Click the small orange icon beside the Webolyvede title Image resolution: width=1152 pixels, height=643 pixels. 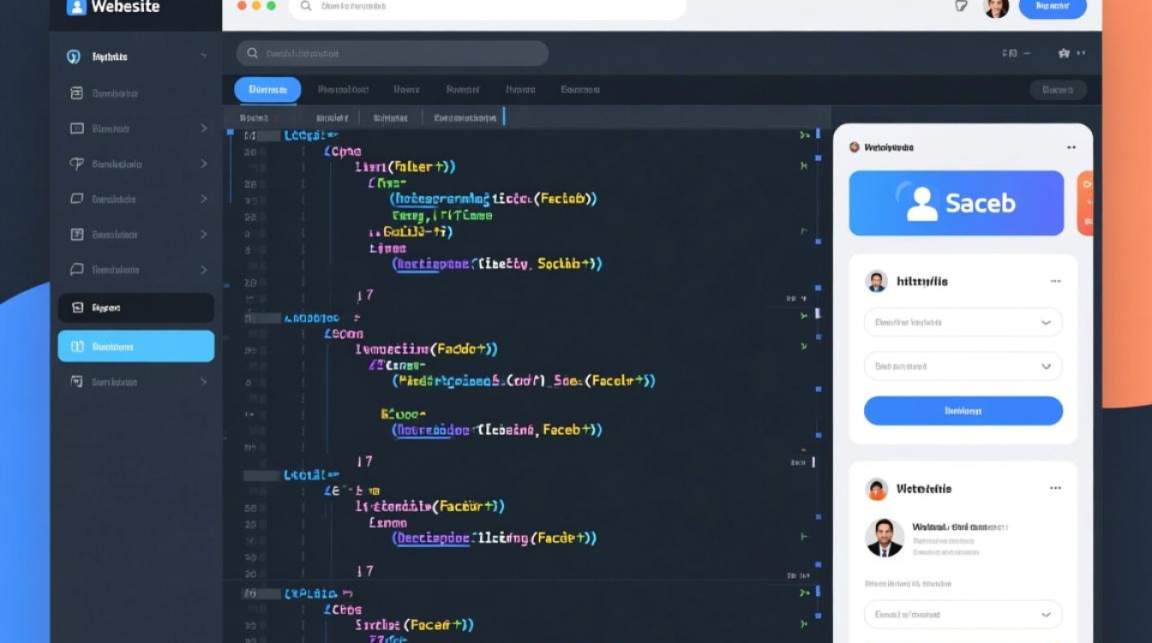click(x=854, y=147)
